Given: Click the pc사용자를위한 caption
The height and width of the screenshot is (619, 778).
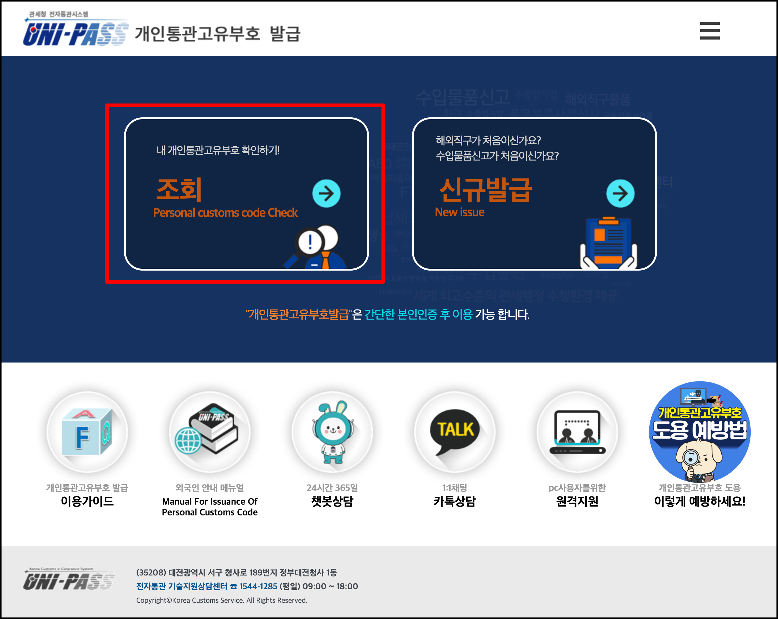Looking at the screenshot, I should coord(577,488).
